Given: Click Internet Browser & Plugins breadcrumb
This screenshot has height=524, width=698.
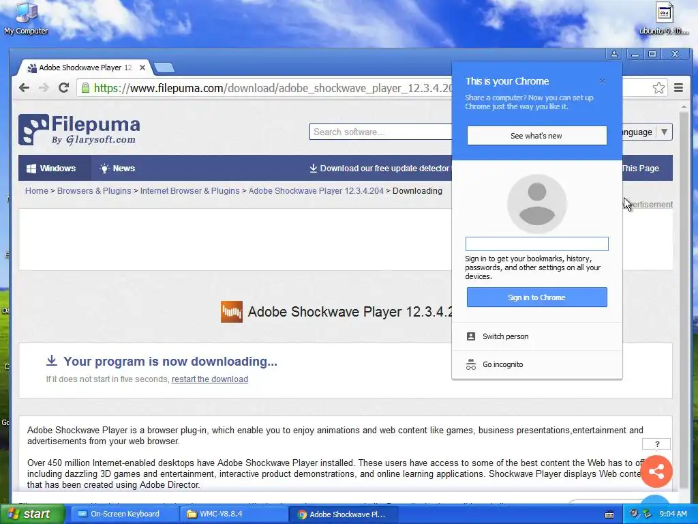Looking at the screenshot, I should (189, 191).
